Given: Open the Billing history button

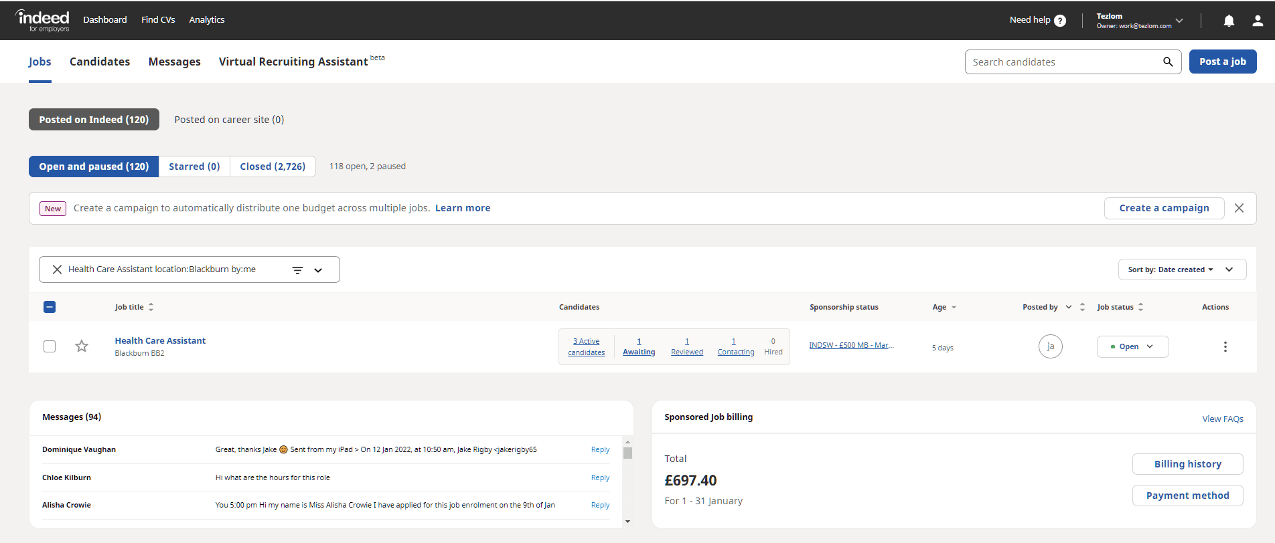Looking at the screenshot, I should tap(1187, 464).
